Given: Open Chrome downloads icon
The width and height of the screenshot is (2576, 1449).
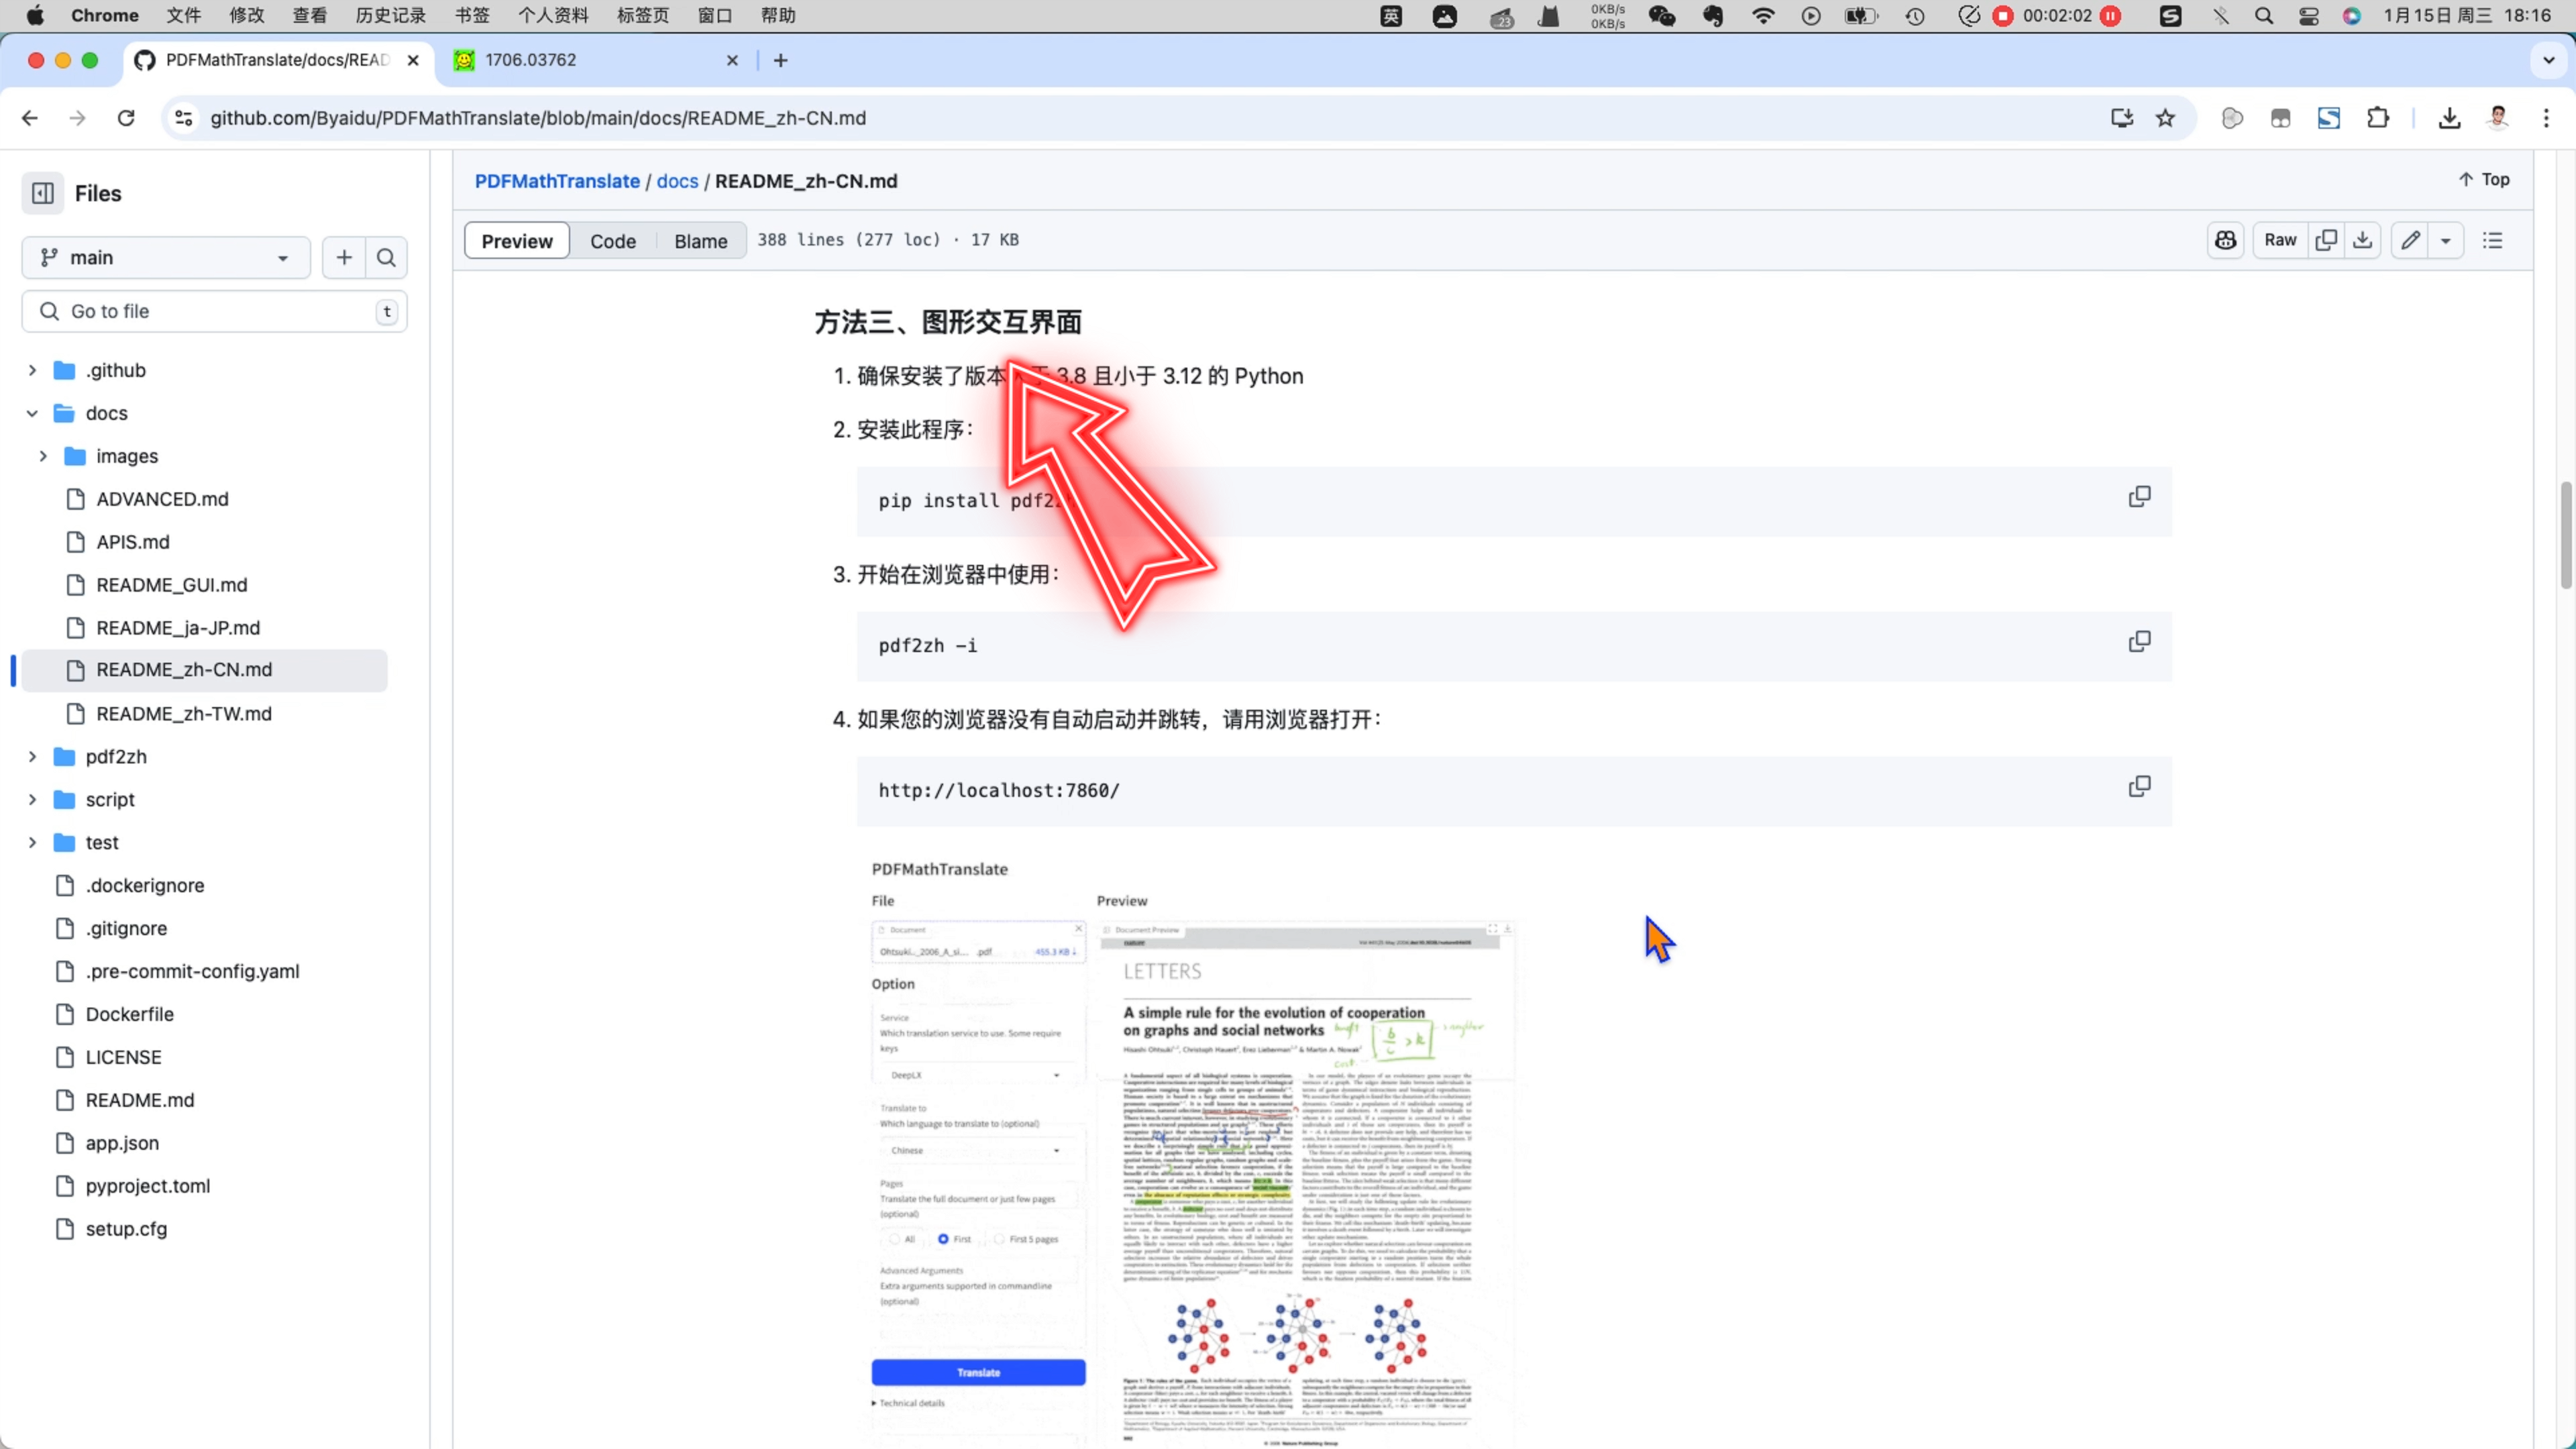Looking at the screenshot, I should [2449, 118].
